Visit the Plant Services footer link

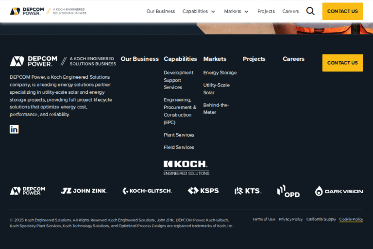179,135
